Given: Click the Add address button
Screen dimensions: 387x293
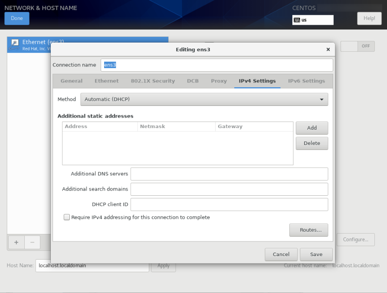Looking at the screenshot, I should click(x=312, y=128).
